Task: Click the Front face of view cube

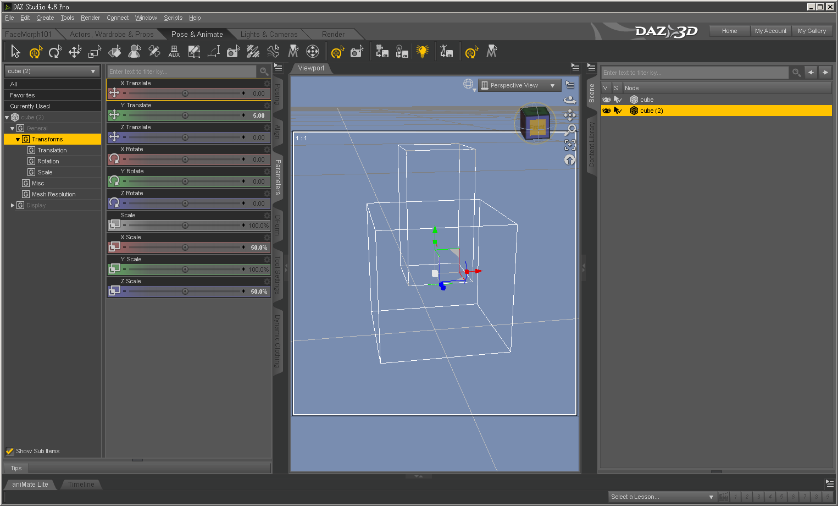Action: click(537, 127)
